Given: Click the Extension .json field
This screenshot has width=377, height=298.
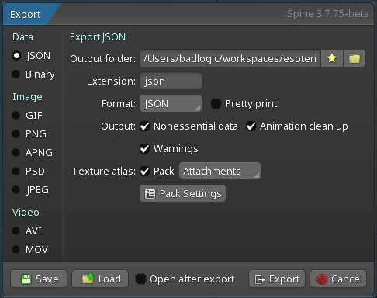Looking at the screenshot, I should tap(171, 81).
